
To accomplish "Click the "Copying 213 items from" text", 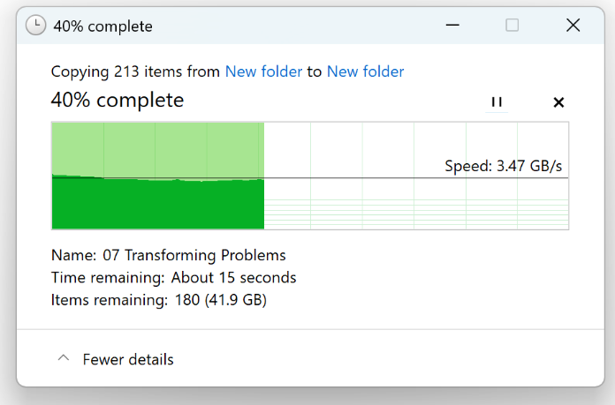I will tap(135, 71).
